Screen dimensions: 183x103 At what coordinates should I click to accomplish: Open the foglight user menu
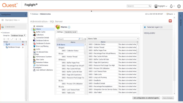[161, 6]
